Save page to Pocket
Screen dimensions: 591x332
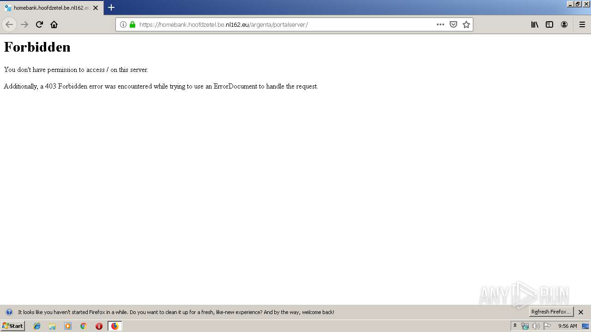point(453,24)
